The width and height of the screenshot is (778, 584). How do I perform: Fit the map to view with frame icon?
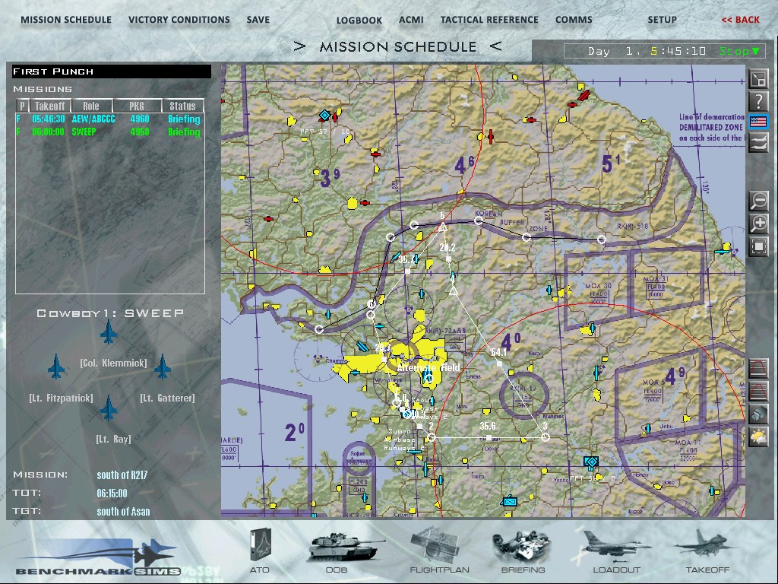758,246
